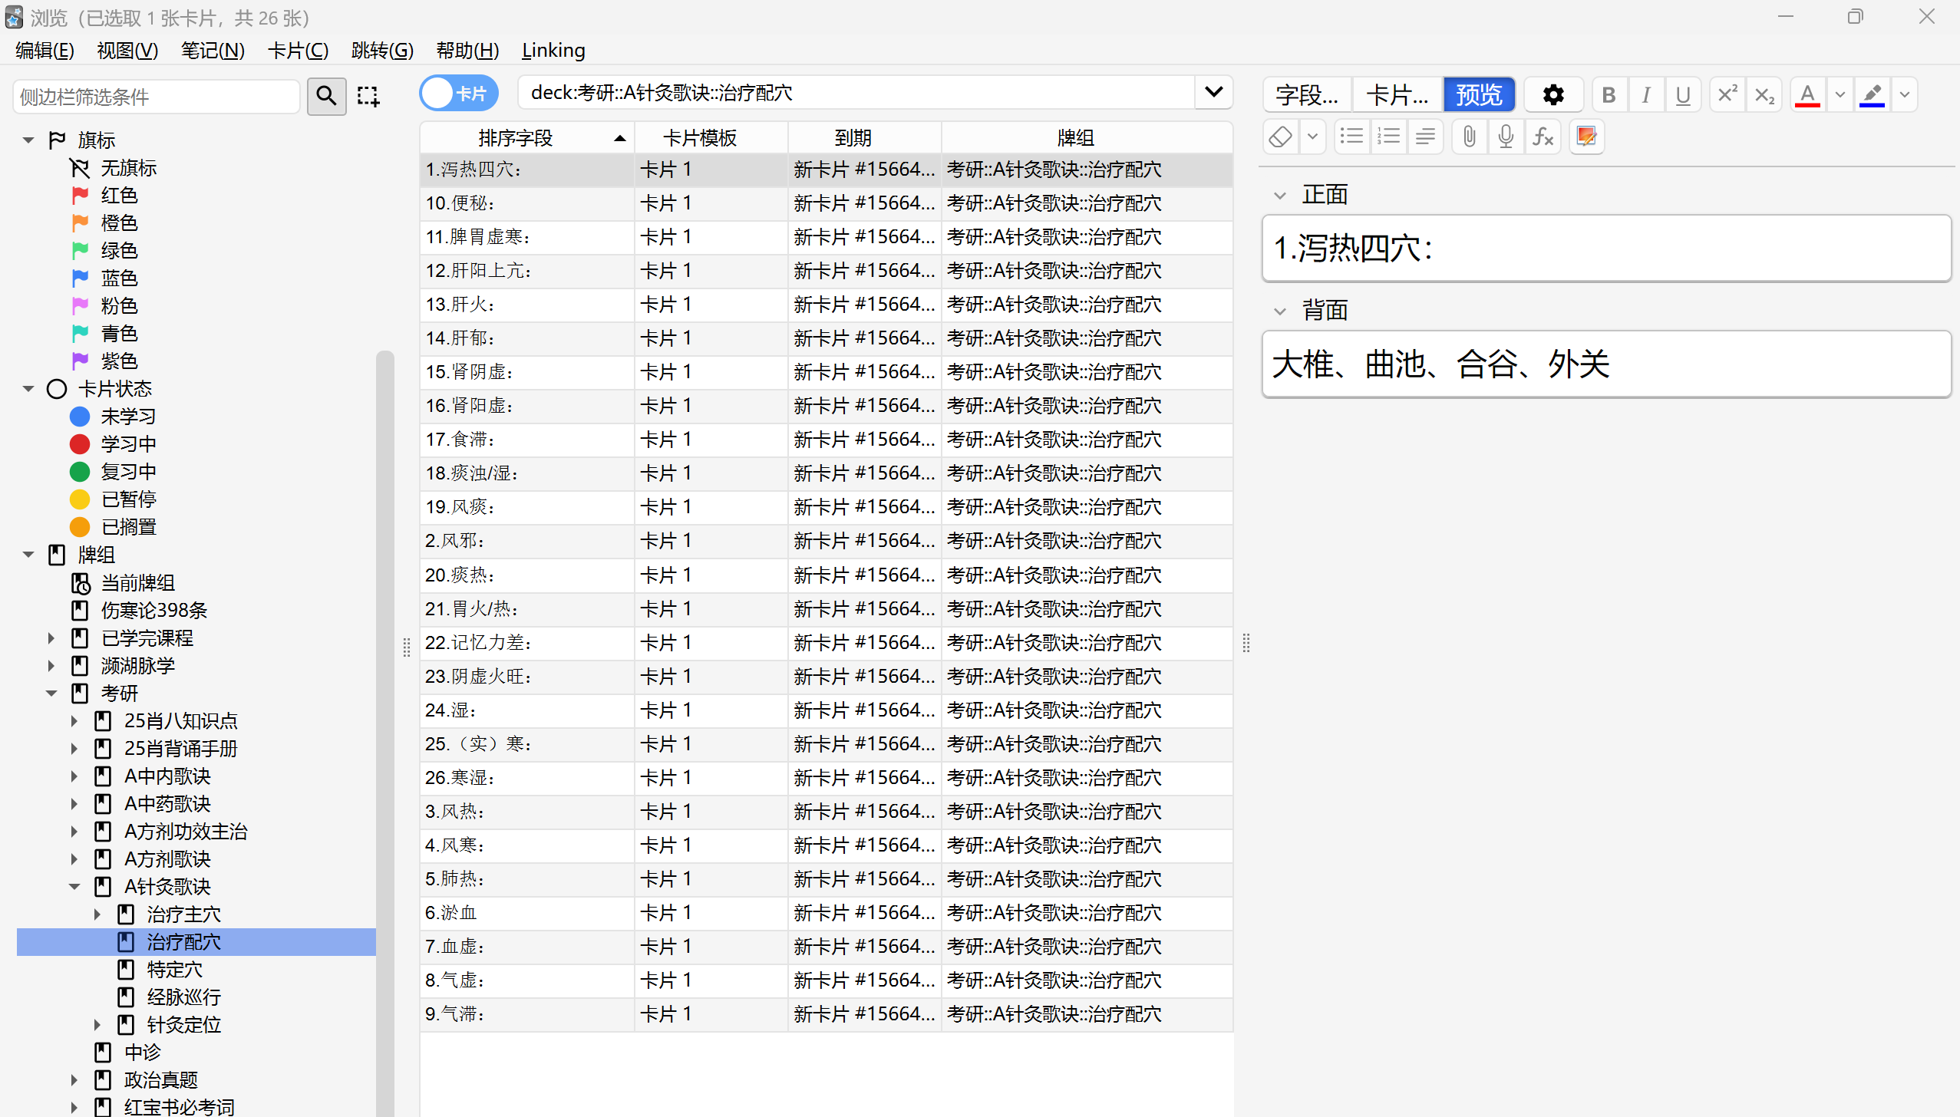The height and width of the screenshot is (1117, 1960).
Task: Open editor options gear button
Action: coord(1553,95)
